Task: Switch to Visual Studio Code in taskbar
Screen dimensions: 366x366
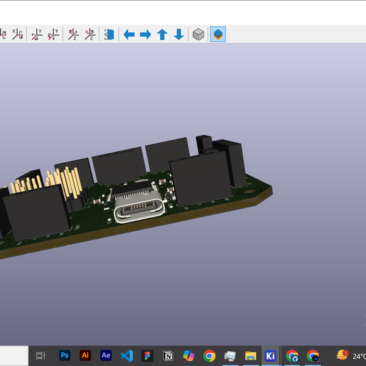Action: click(127, 356)
